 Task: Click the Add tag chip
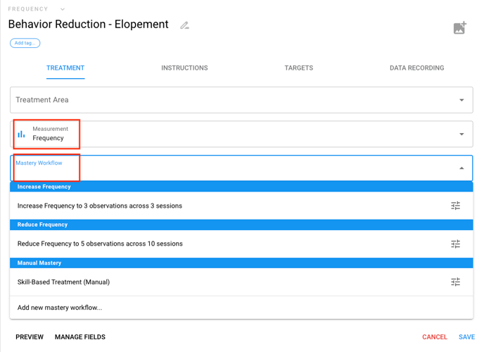coord(25,43)
